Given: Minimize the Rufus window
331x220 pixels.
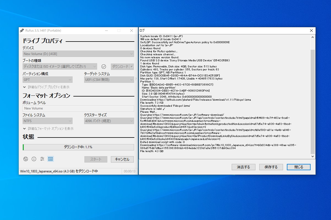Looking at the screenshot, I should 106,30.
